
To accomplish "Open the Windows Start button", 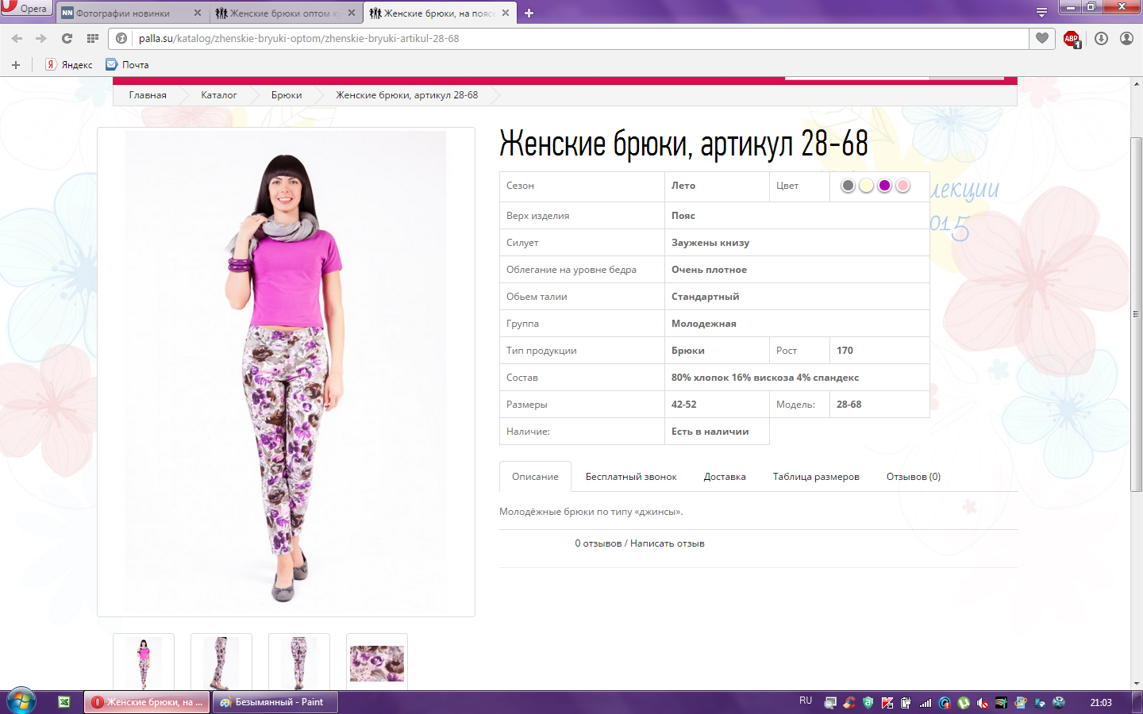I will coord(21,701).
